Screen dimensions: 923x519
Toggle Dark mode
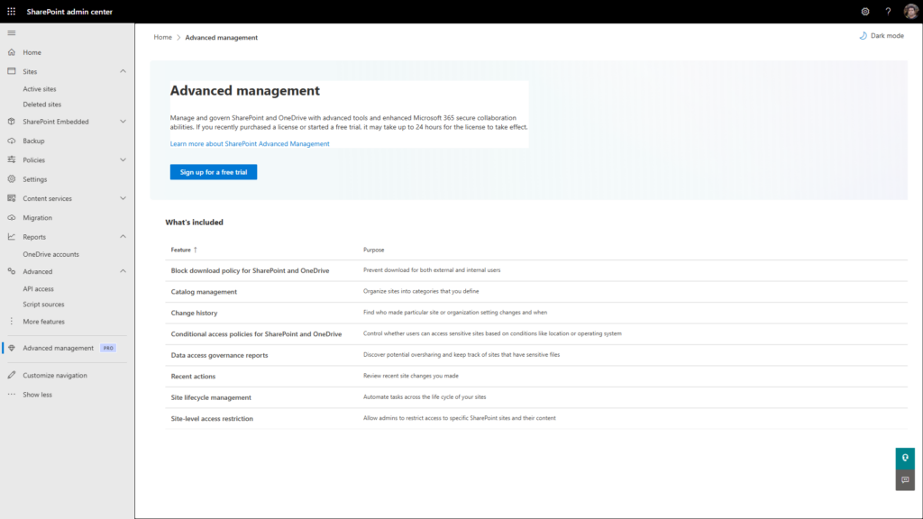point(882,36)
